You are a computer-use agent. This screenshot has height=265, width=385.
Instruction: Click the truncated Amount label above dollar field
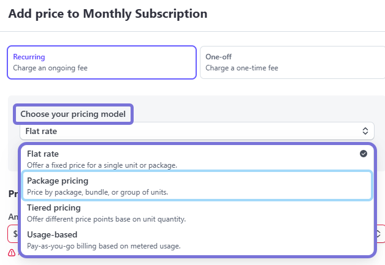coord(13,217)
